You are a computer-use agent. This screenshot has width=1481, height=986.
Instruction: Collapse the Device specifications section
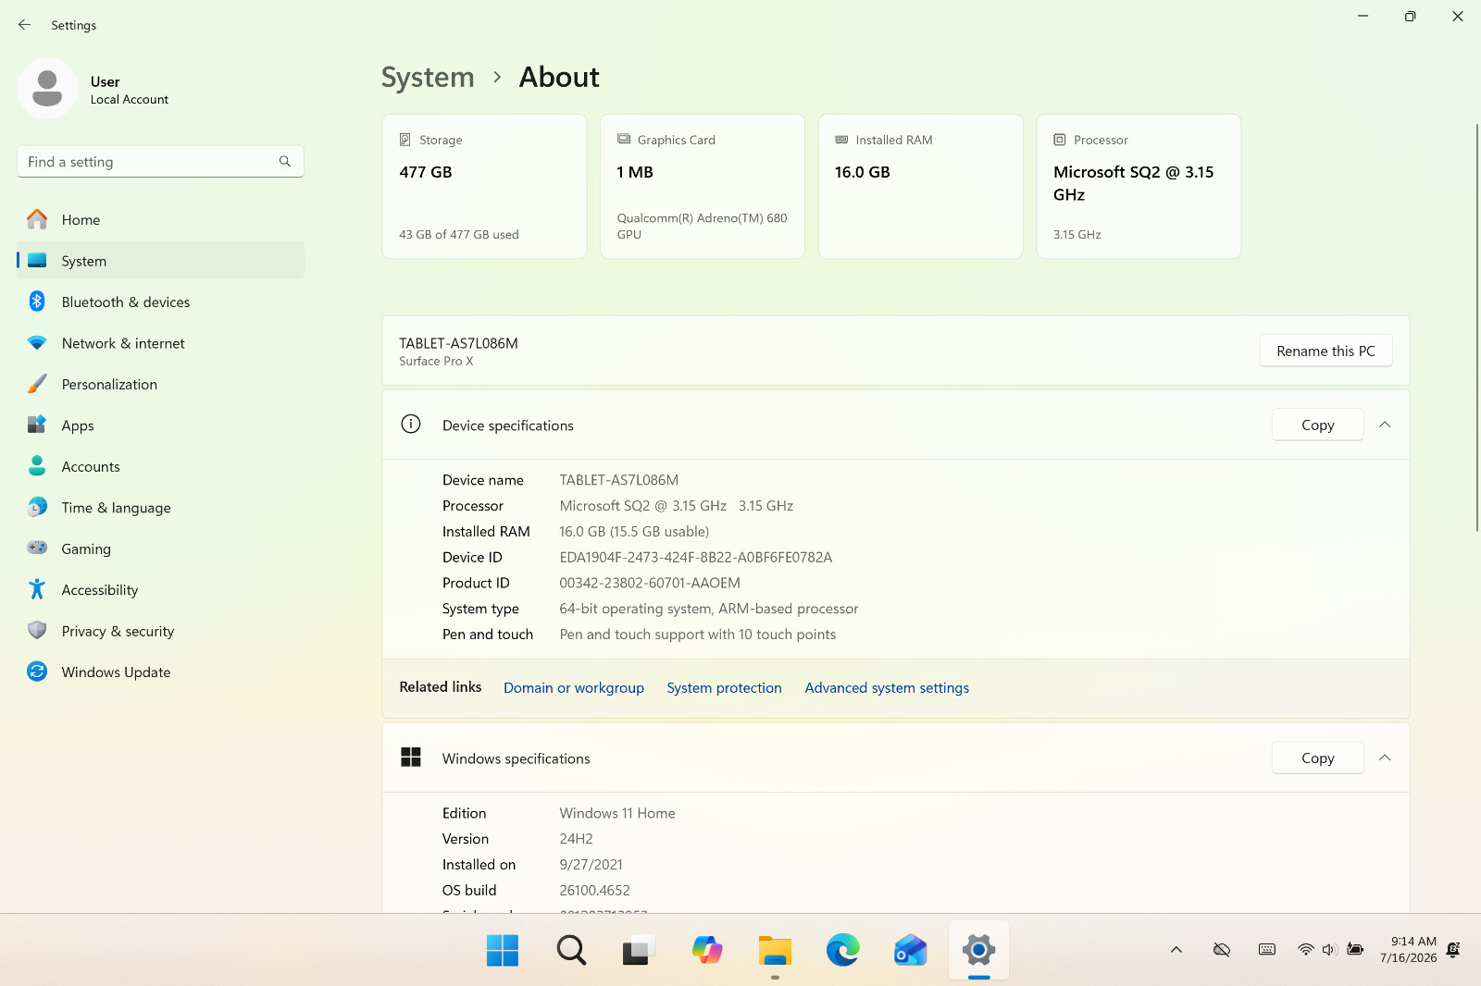point(1385,425)
